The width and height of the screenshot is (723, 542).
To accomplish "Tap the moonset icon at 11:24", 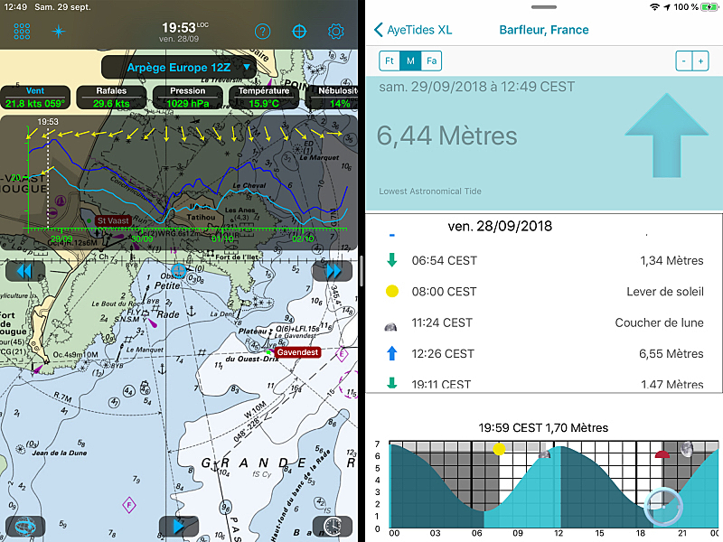I will (x=391, y=327).
